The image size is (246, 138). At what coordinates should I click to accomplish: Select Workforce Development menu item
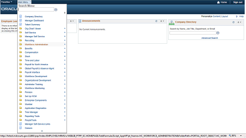click(x=36, y=76)
